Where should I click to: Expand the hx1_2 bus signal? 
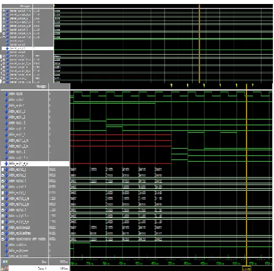click(3, 175)
